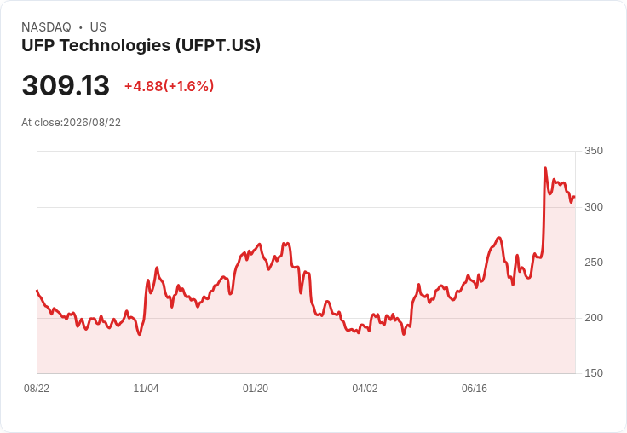Click the 350 y-axis price label

coord(594,151)
